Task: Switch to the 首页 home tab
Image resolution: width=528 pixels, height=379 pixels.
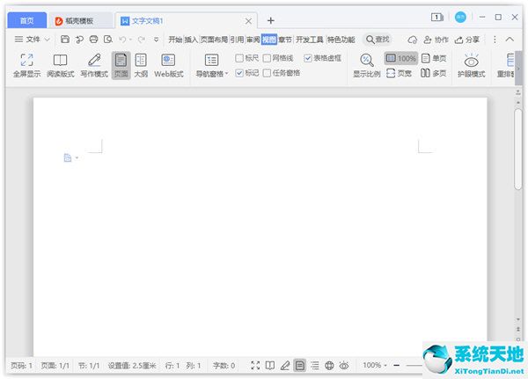Action: click(27, 20)
